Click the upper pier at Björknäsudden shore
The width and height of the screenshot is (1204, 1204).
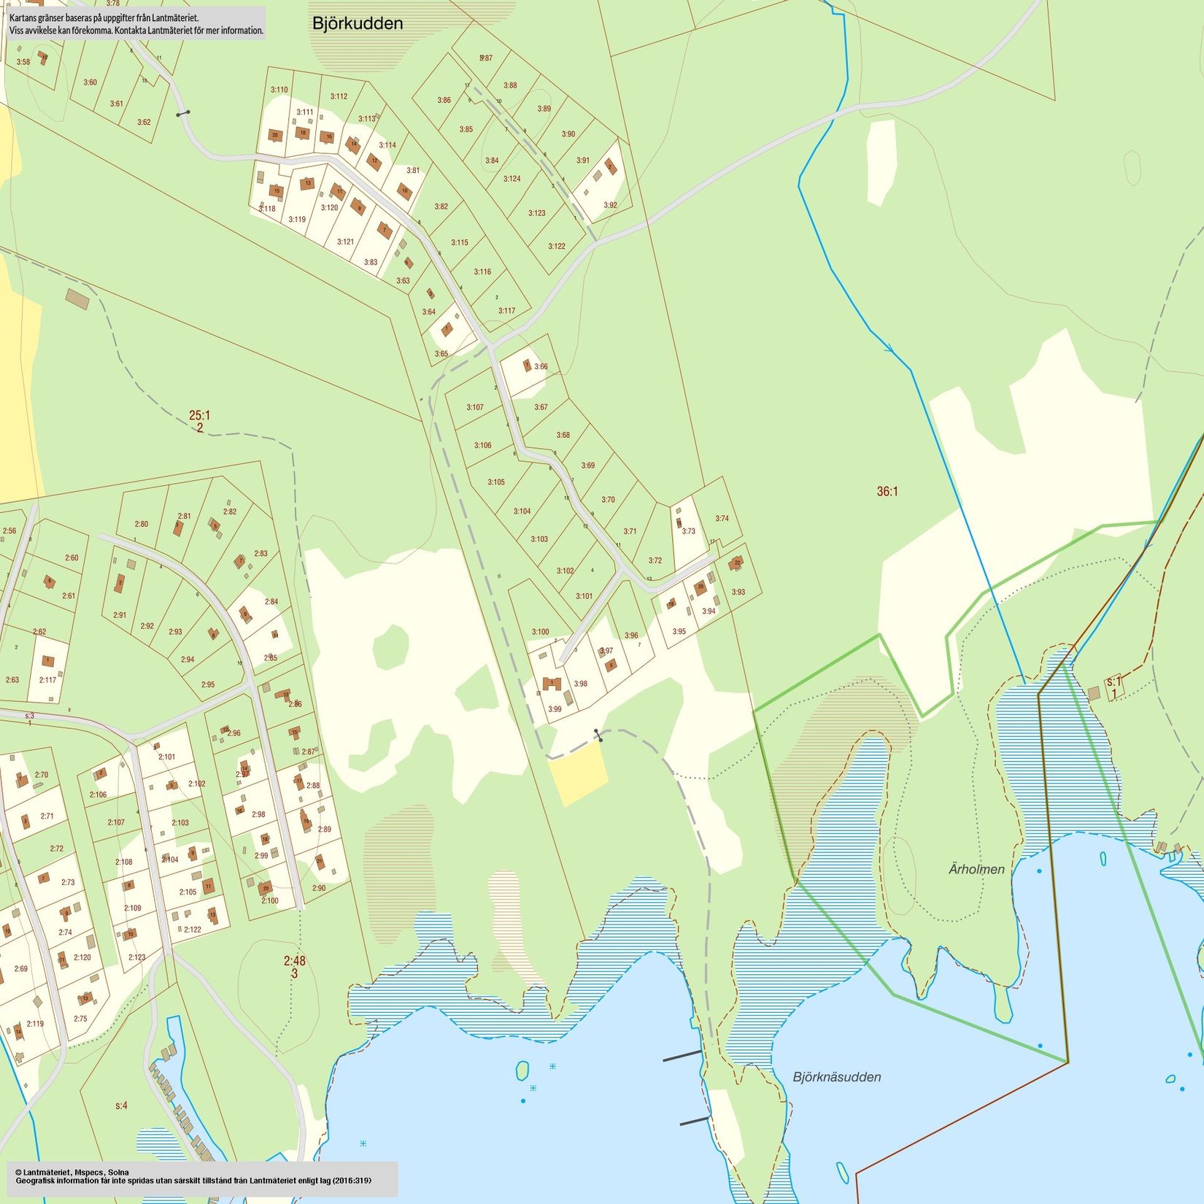pyautogui.click(x=682, y=1056)
